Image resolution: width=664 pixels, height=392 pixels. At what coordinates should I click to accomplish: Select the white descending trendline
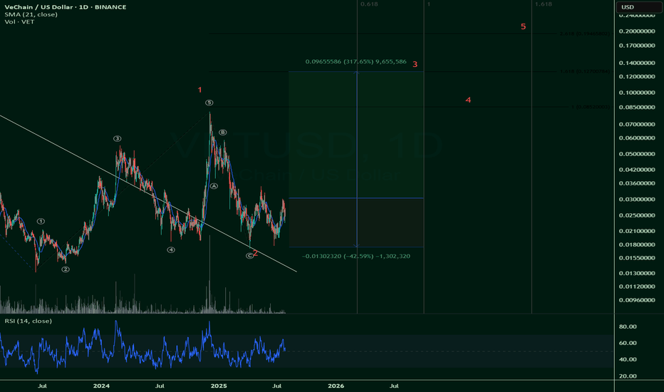(148, 193)
